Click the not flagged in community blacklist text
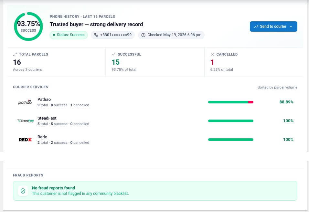Viewport: 309px width, 212px height. (x=80, y=194)
